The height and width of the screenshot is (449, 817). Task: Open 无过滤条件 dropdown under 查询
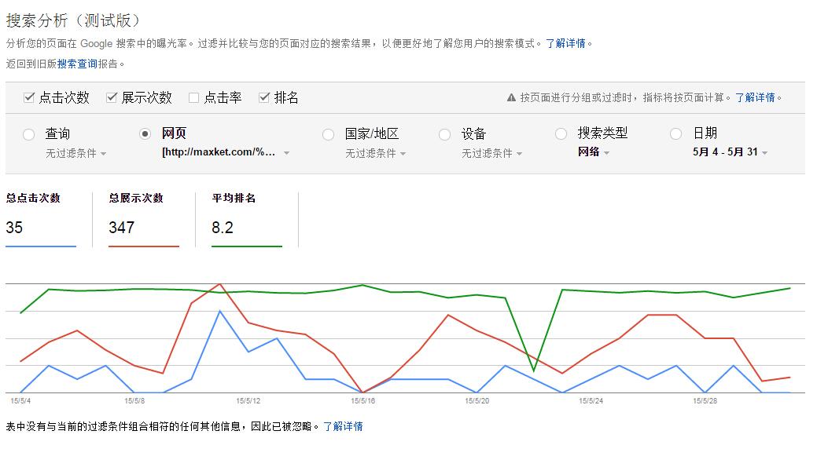click(76, 154)
